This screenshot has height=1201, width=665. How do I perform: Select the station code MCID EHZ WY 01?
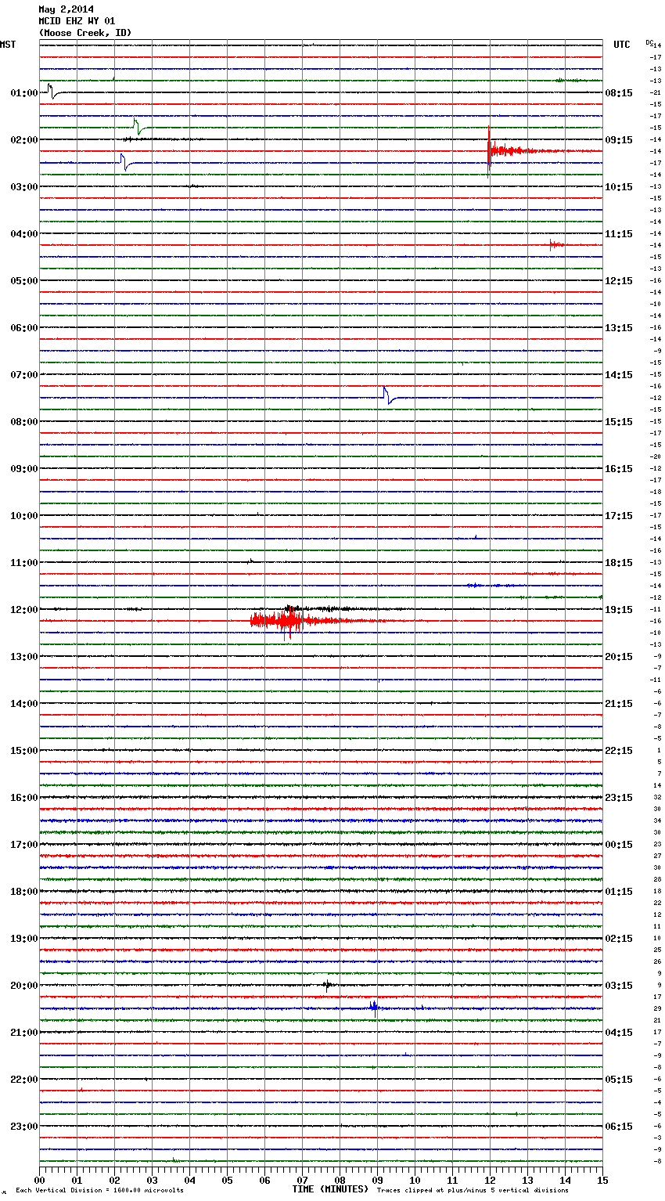coord(77,21)
